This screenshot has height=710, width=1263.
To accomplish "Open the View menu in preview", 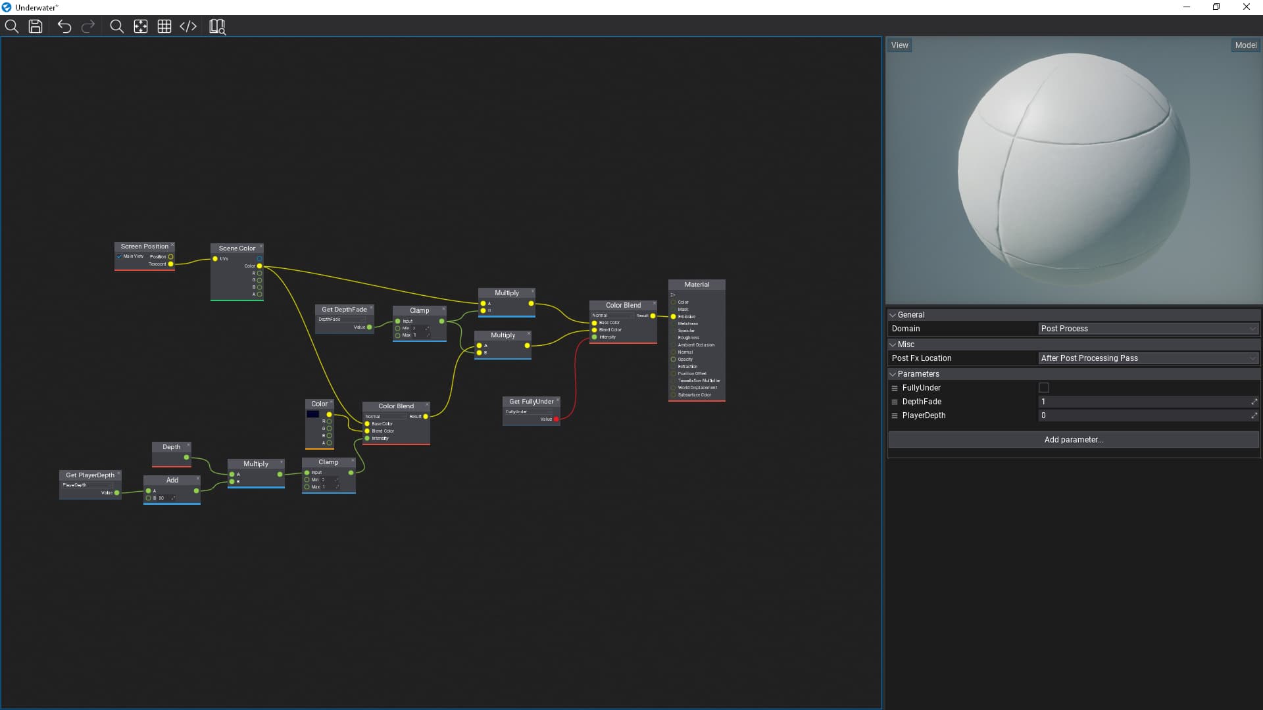I will 899,45.
